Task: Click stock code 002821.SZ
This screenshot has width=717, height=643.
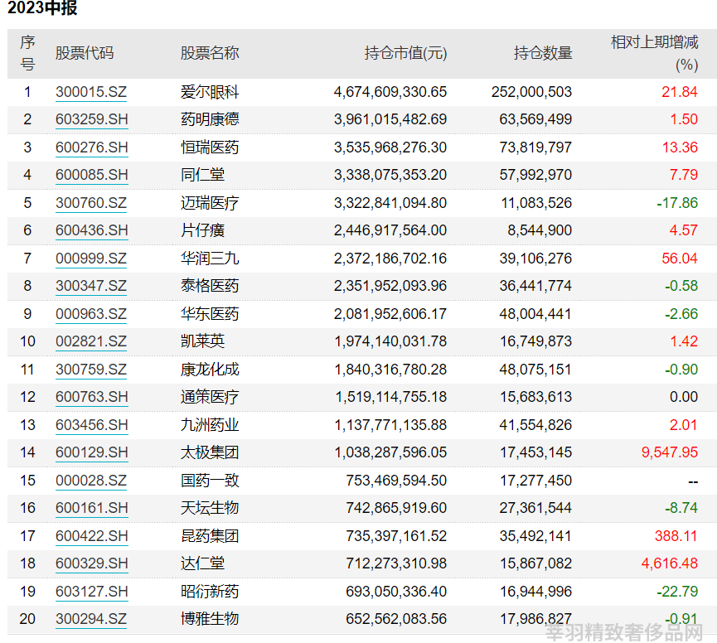Action: point(91,341)
